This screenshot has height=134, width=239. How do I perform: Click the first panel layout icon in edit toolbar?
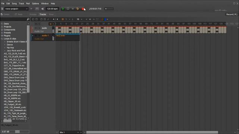pos(33,19)
